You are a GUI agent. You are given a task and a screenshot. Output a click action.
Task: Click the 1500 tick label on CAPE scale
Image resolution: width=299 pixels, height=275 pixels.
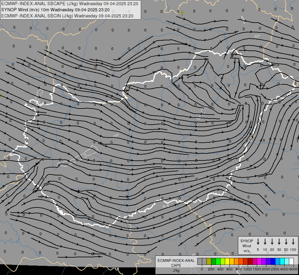pyautogui.click(x=257, y=269)
